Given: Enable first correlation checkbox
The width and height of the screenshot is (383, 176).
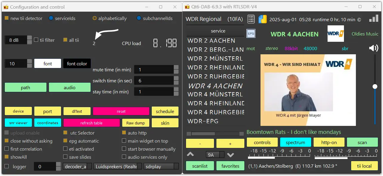Looking at the screenshot, I should pyautogui.click(x=7, y=149).
